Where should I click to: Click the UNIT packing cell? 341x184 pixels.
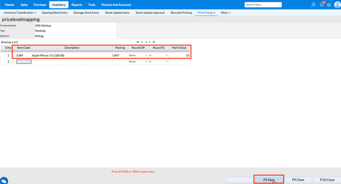120,55
